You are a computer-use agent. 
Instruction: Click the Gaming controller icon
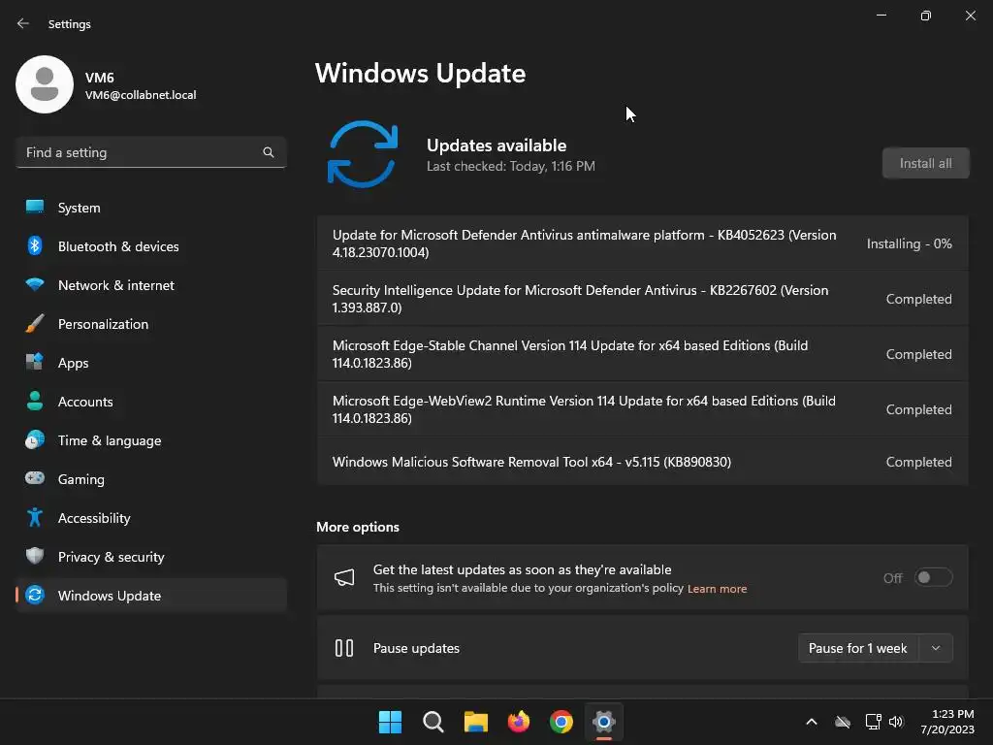pos(35,478)
